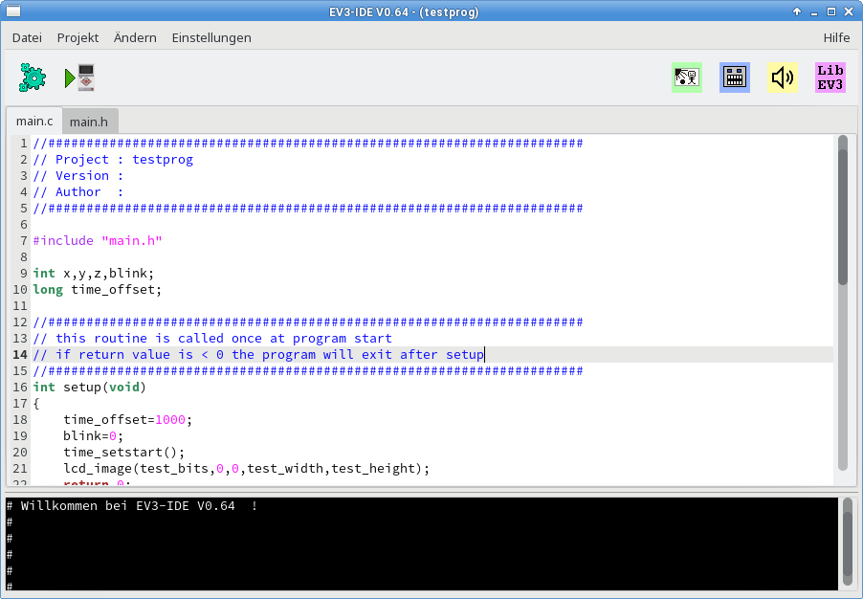Click the opening brace on line 17

click(x=36, y=404)
